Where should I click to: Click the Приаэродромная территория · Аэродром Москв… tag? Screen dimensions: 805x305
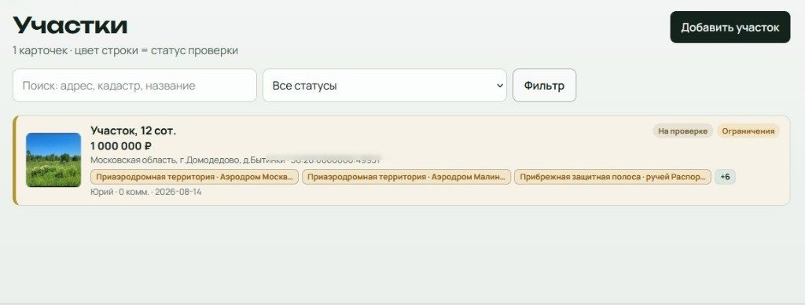coord(194,177)
